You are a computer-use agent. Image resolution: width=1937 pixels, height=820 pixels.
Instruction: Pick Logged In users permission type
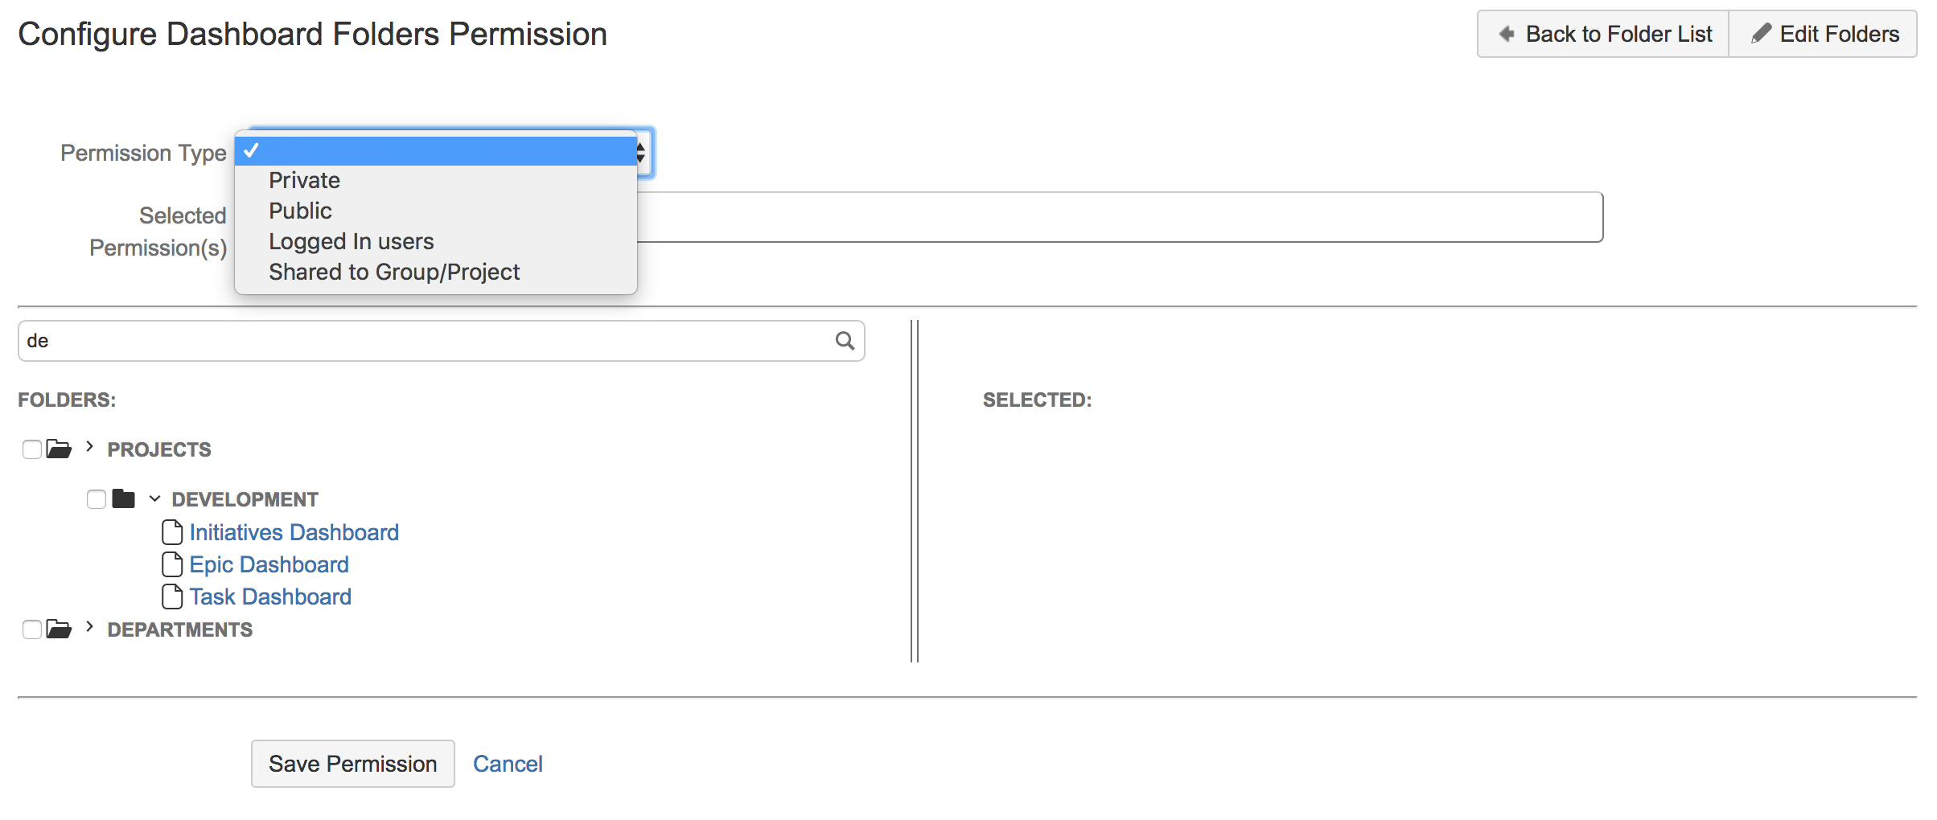click(x=351, y=241)
